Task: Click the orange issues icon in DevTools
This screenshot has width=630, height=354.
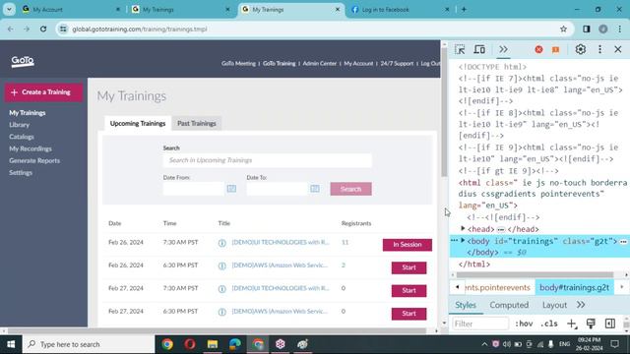Action: pyautogui.click(x=555, y=50)
